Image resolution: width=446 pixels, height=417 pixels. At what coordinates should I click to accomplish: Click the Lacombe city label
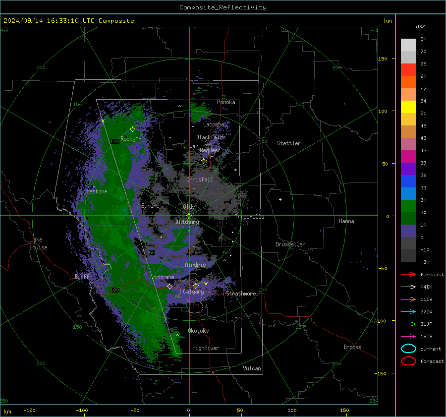[x=214, y=124]
